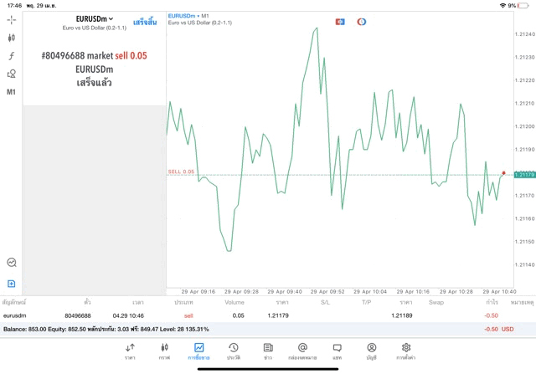Open the settings gear tab
This screenshot has height=374, width=536.
[x=406, y=351]
